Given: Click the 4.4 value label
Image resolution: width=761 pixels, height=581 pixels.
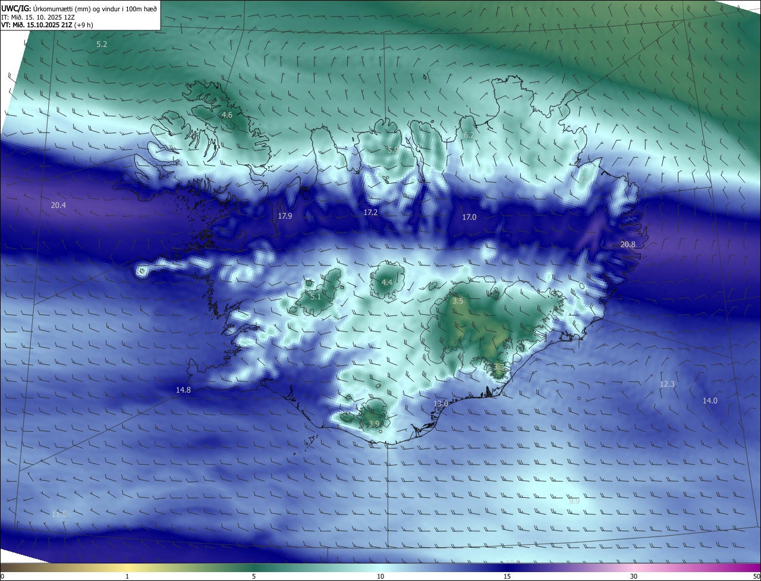Looking at the screenshot, I should [x=386, y=282].
